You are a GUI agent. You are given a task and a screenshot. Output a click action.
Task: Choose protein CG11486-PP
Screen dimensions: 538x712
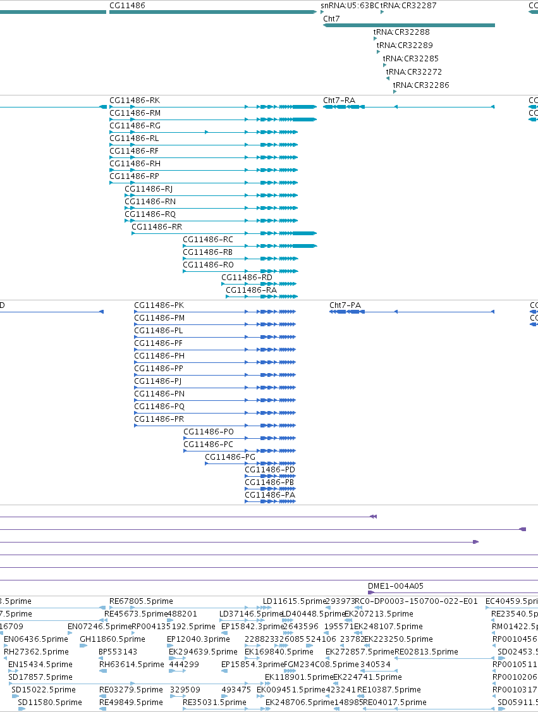pos(159,368)
